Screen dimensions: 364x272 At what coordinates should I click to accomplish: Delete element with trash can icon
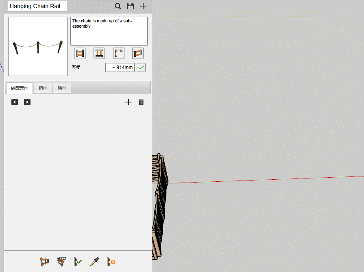point(141,102)
